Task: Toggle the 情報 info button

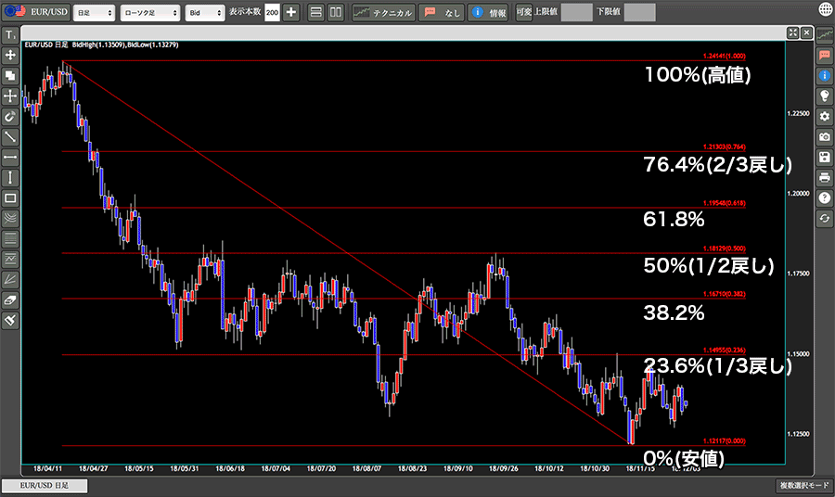Action: 489,13
